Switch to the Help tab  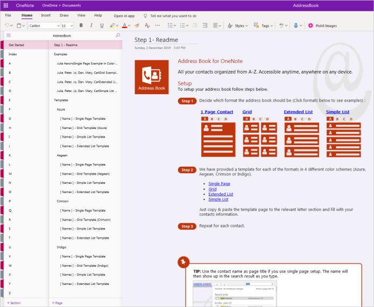click(98, 15)
